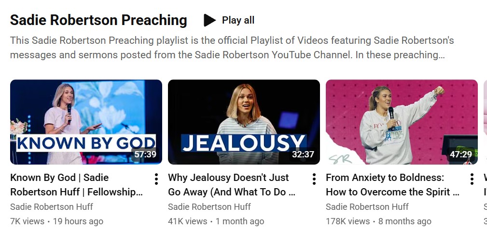
Task: Open the 'Known By God | Sadie Robertson Huff' title
Action: (76, 185)
